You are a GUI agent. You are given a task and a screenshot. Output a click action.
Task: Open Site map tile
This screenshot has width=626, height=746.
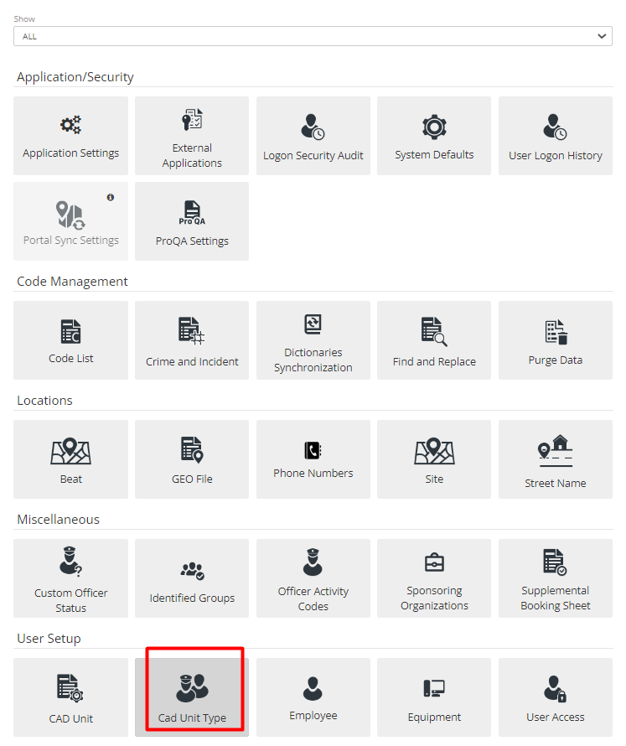[x=434, y=459]
